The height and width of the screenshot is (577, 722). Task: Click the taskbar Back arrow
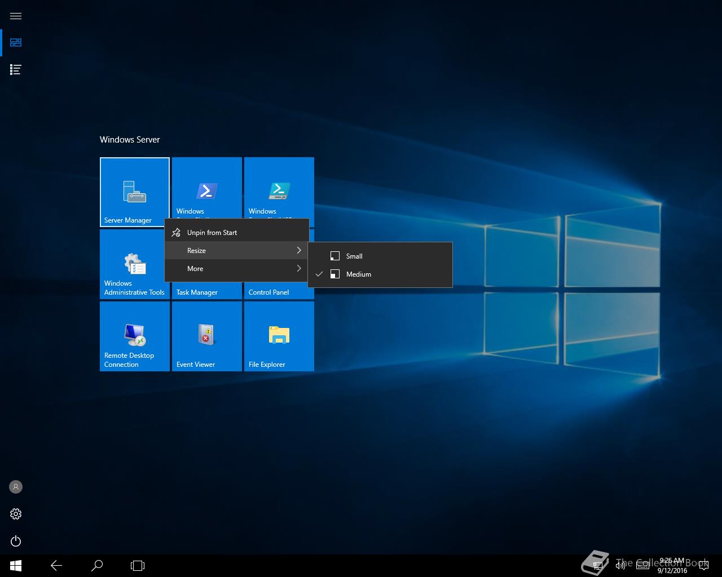(x=56, y=566)
